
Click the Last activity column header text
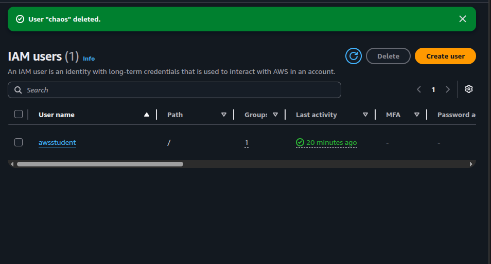click(317, 115)
